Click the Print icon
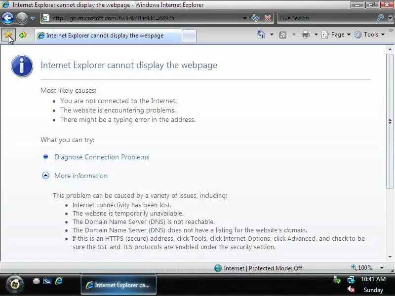 pos(305,35)
